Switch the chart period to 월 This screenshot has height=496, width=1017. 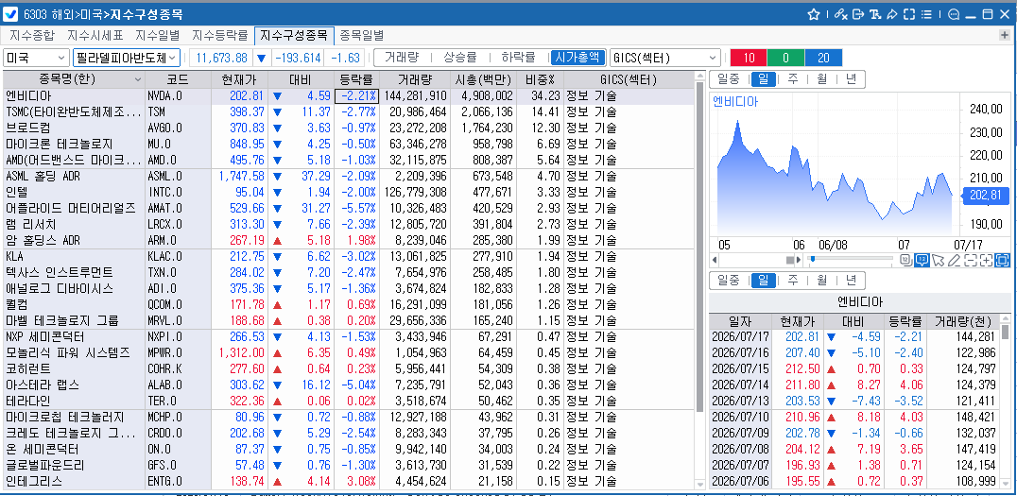pos(821,79)
